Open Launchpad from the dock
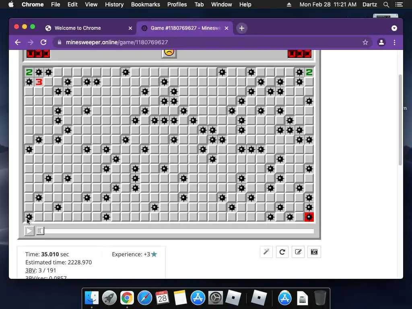The width and height of the screenshot is (412, 309). pos(109,298)
